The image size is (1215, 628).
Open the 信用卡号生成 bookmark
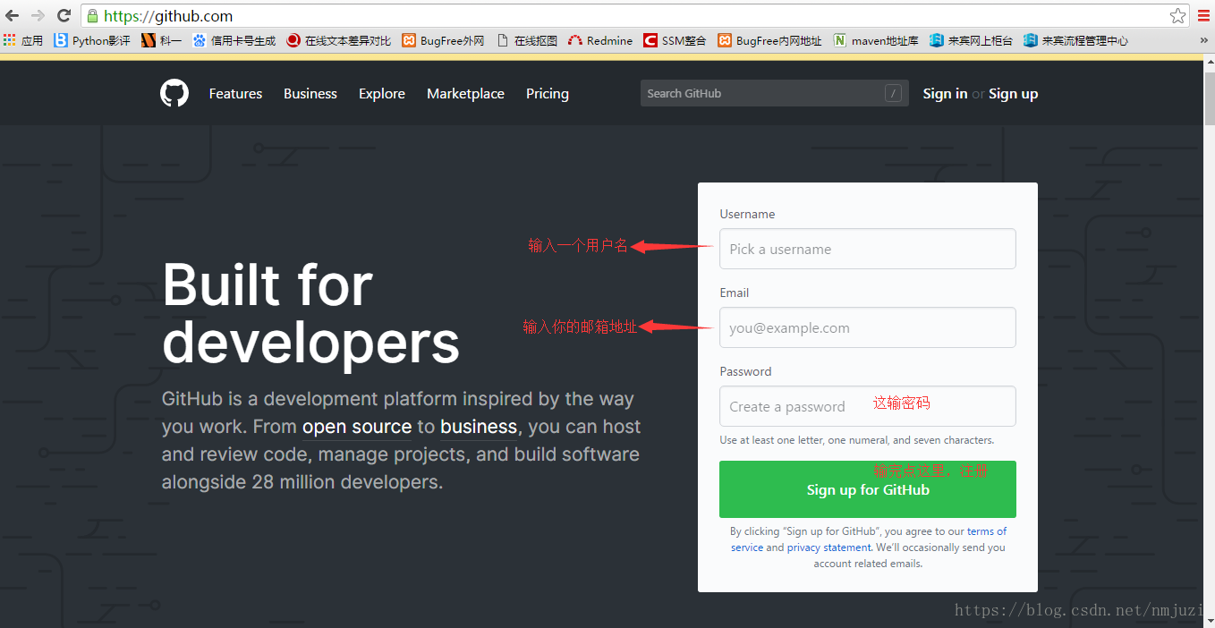(x=234, y=40)
